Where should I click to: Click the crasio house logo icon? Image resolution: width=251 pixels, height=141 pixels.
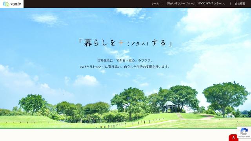[6, 4]
